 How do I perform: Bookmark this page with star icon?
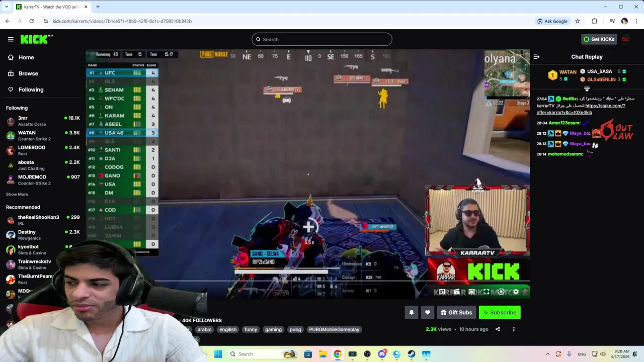point(578,21)
